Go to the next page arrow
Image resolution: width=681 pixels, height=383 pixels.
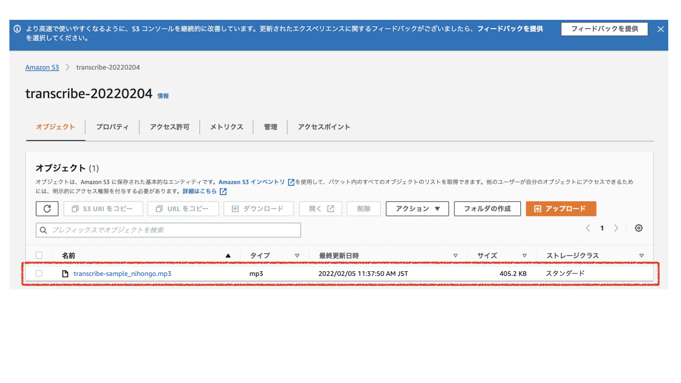click(x=616, y=228)
